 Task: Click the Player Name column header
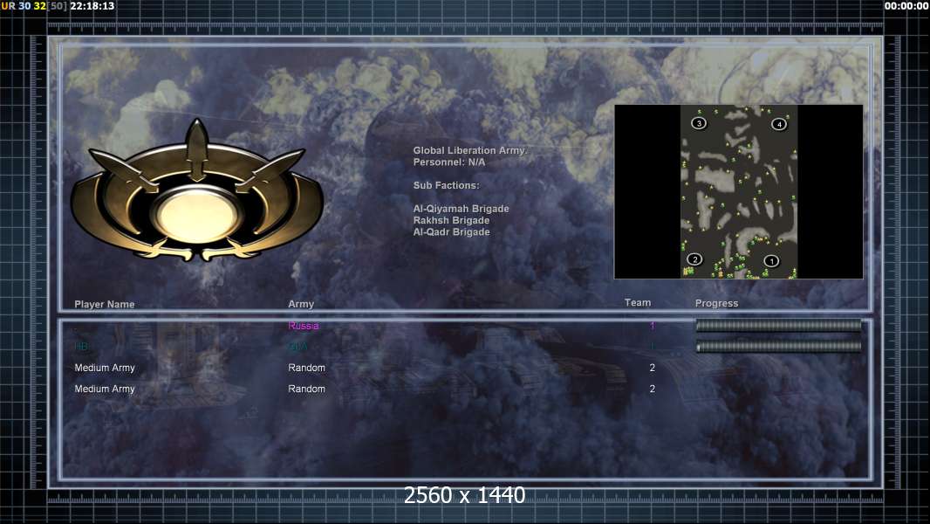[x=105, y=304]
